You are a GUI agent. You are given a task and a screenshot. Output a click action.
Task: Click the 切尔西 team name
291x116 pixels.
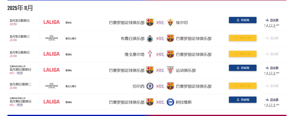[138, 86]
